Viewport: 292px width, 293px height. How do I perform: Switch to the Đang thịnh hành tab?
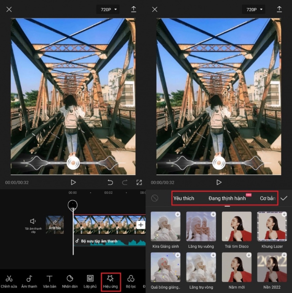227,198
